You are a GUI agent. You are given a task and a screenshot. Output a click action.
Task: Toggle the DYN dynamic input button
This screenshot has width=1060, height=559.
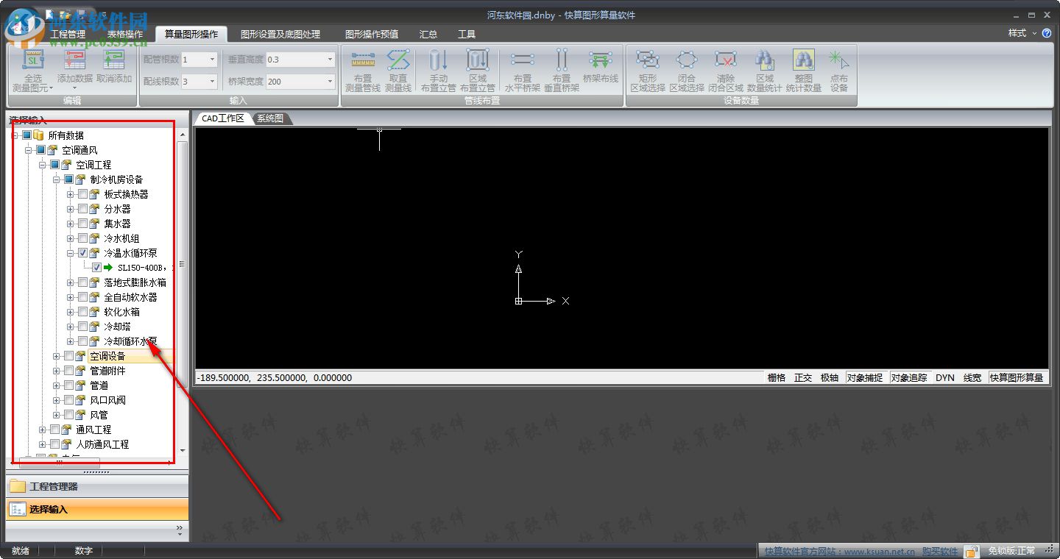pyautogui.click(x=945, y=377)
